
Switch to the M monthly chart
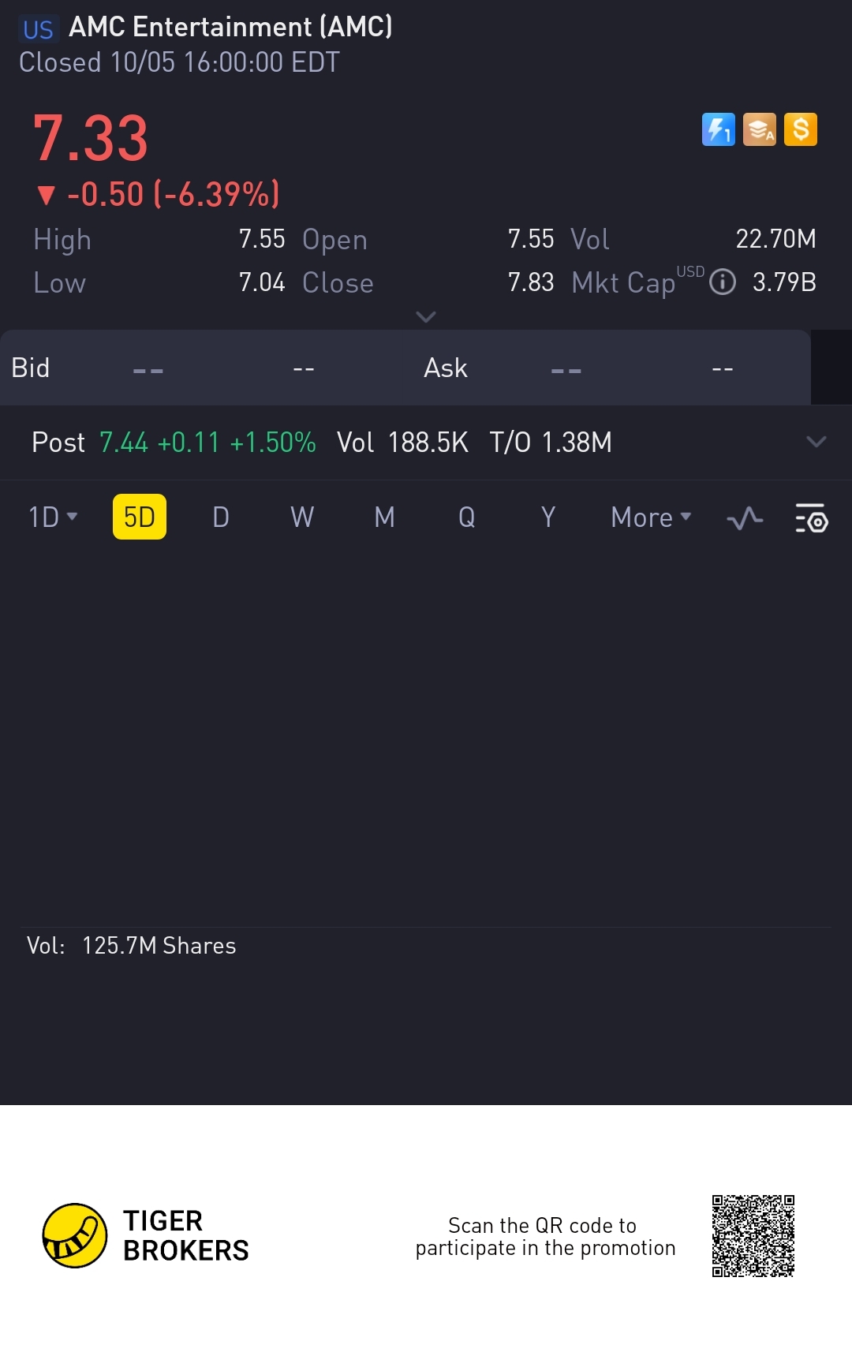click(x=384, y=517)
